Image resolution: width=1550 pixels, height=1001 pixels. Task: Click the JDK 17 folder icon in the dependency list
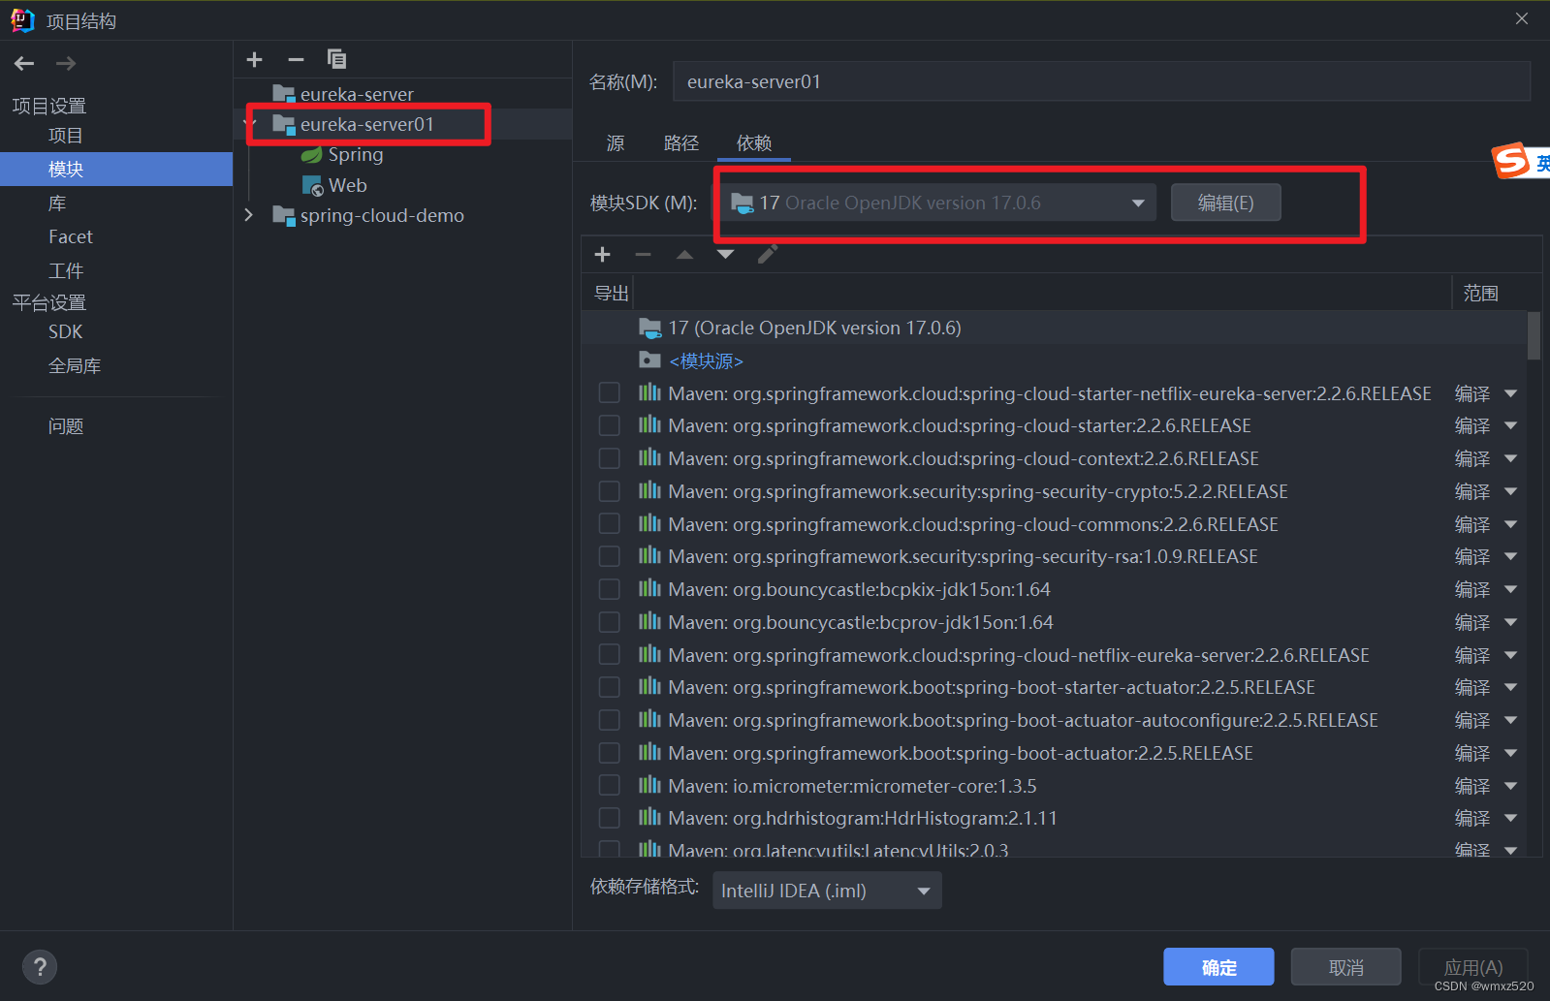point(649,328)
